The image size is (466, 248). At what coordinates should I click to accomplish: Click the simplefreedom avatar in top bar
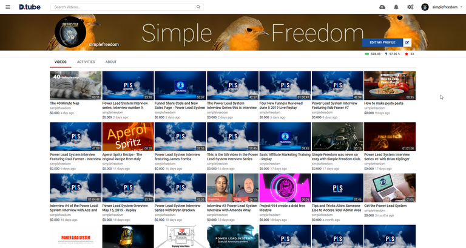(425, 7)
